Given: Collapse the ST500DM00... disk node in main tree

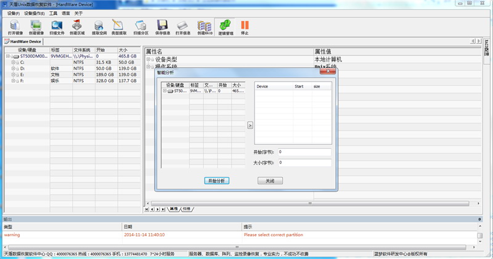Looking at the screenshot, I should tap(8, 56).
